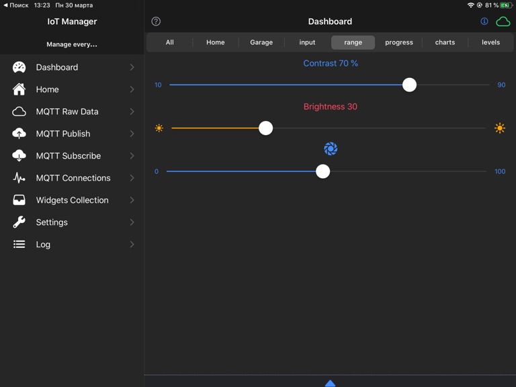This screenshot has width=516, height=387.
Task: Click the Dashboard gauge icon in sidebar
Action: [x=19, y=67]
